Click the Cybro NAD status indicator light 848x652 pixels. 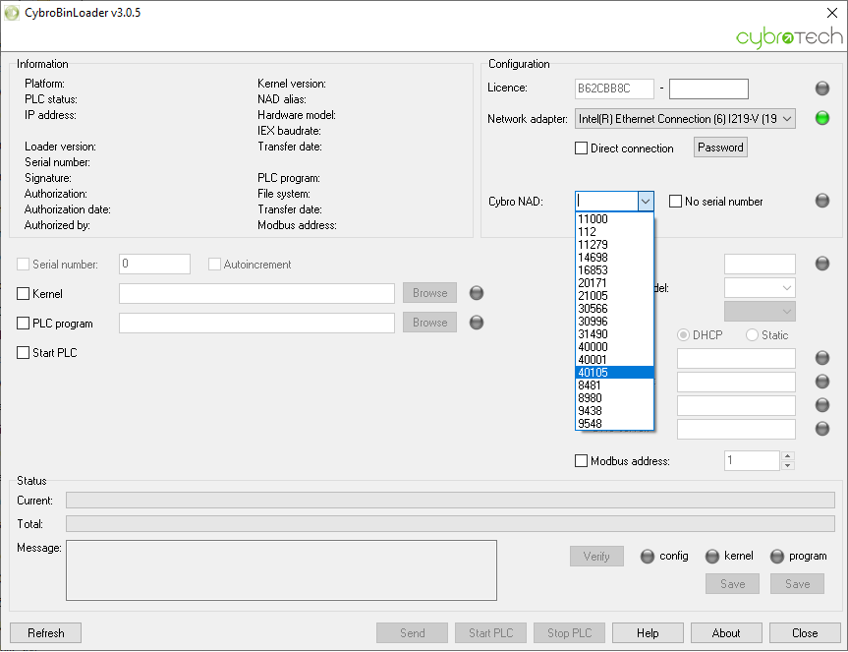822,201
